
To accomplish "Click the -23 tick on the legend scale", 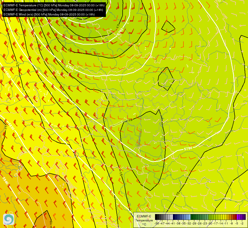I will click(x=205, y=223).
